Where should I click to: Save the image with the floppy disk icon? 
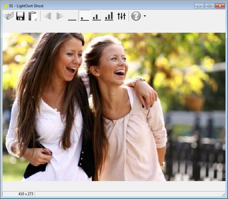click(x=20, y=16)
